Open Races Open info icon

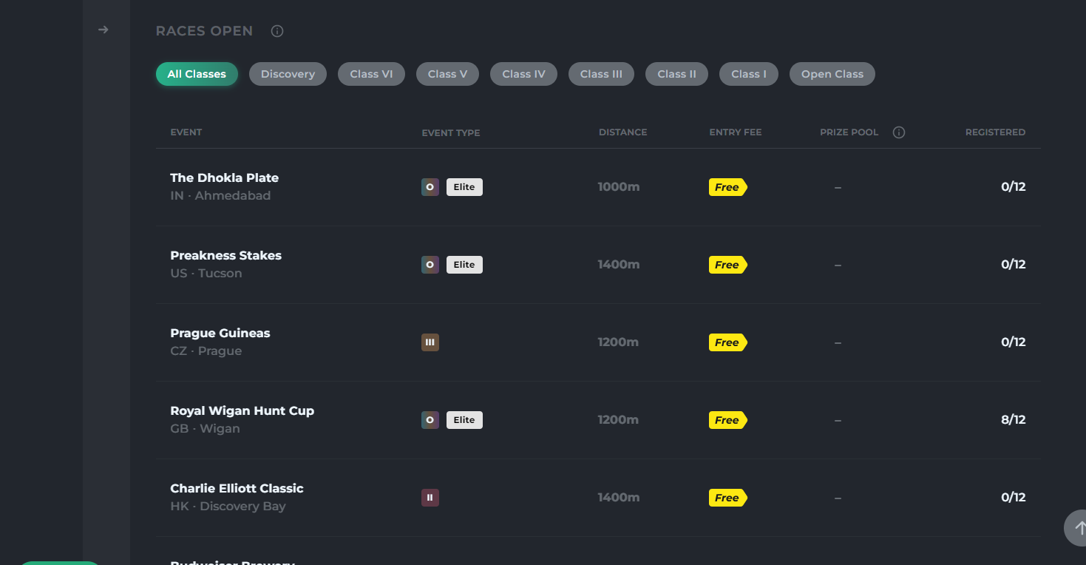coord(277,31)
